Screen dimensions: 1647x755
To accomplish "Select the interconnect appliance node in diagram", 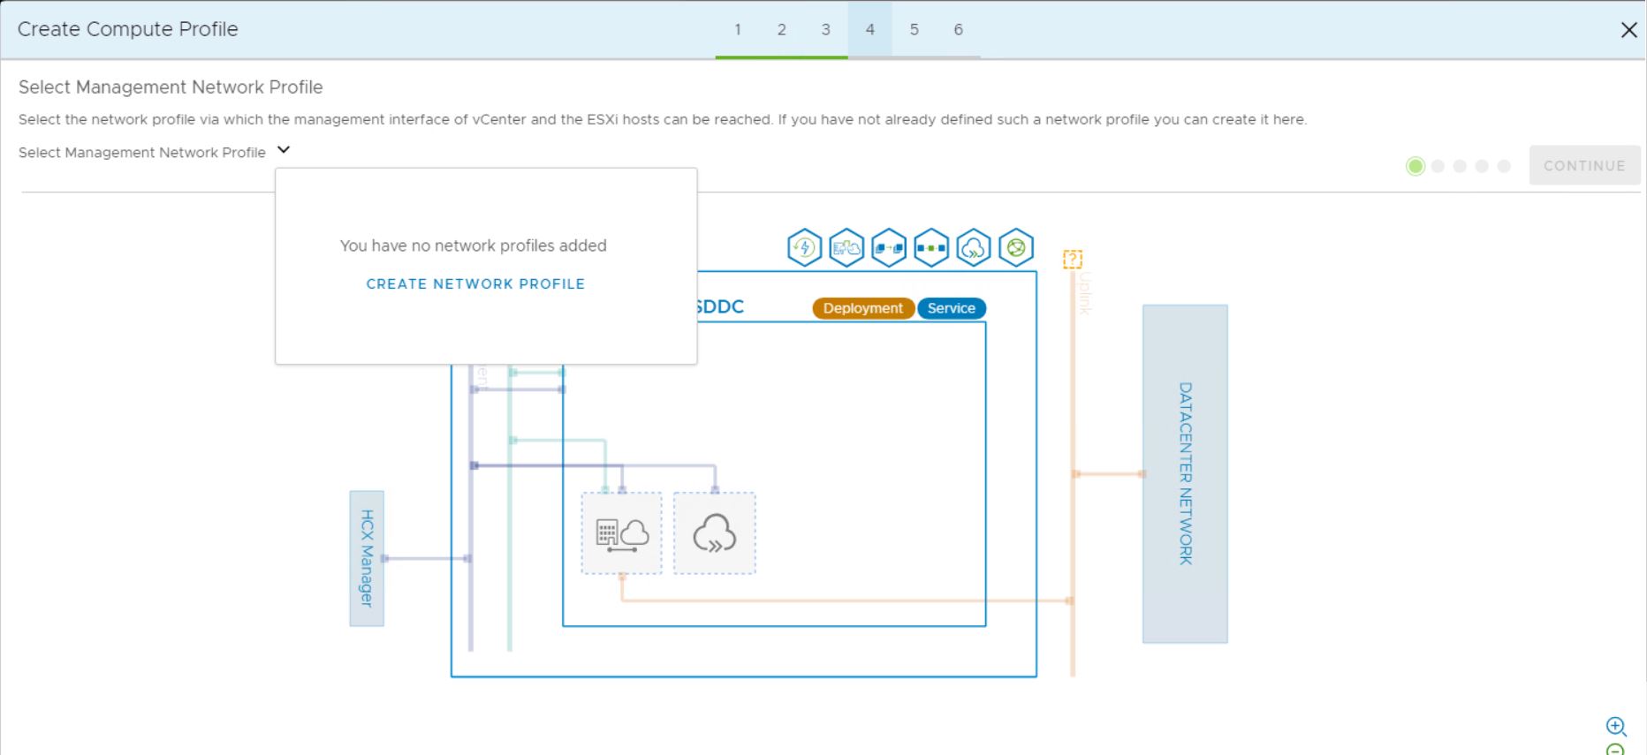I will coord(621,534).
